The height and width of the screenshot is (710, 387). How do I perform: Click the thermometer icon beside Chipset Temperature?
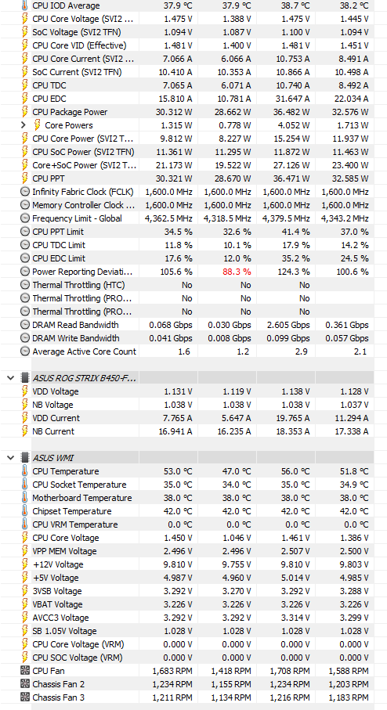coord(25,511)
